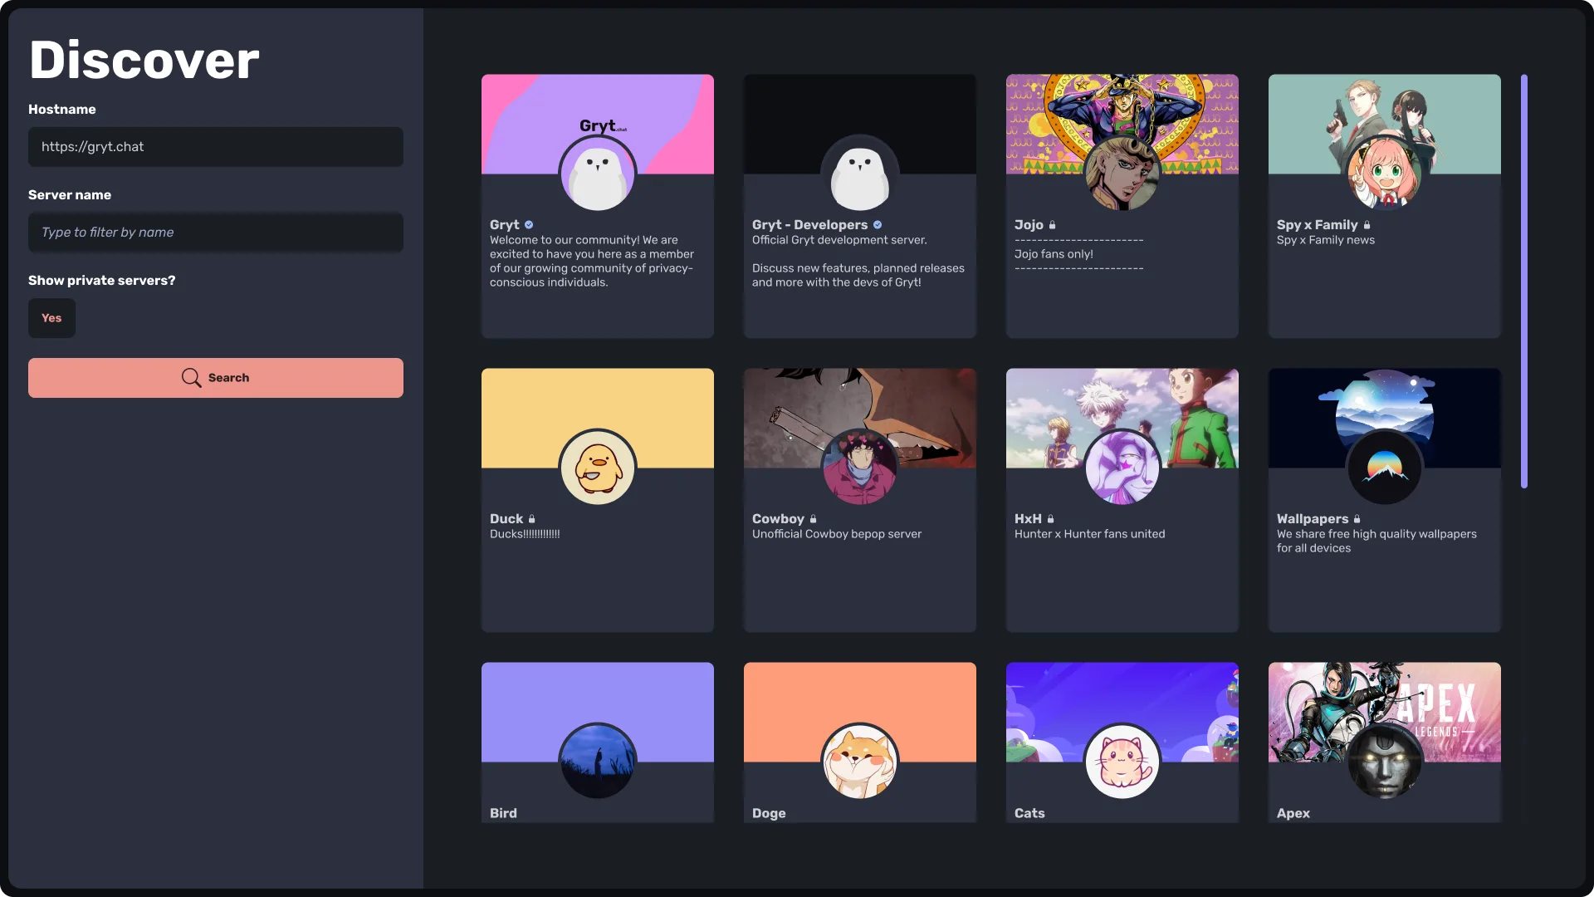Click the Apex robot face avatar
The width and height of the screenshot is (1594, 897).
click(1385, 762)
